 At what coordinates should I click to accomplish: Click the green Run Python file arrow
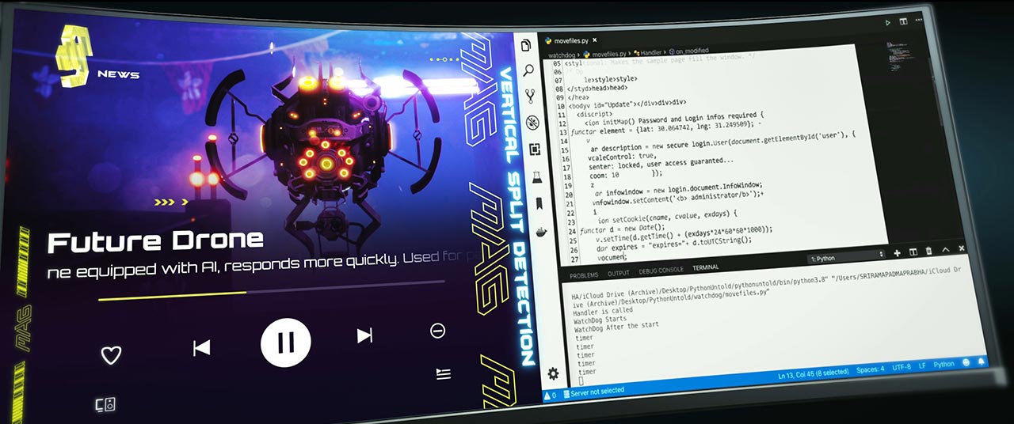887,23
